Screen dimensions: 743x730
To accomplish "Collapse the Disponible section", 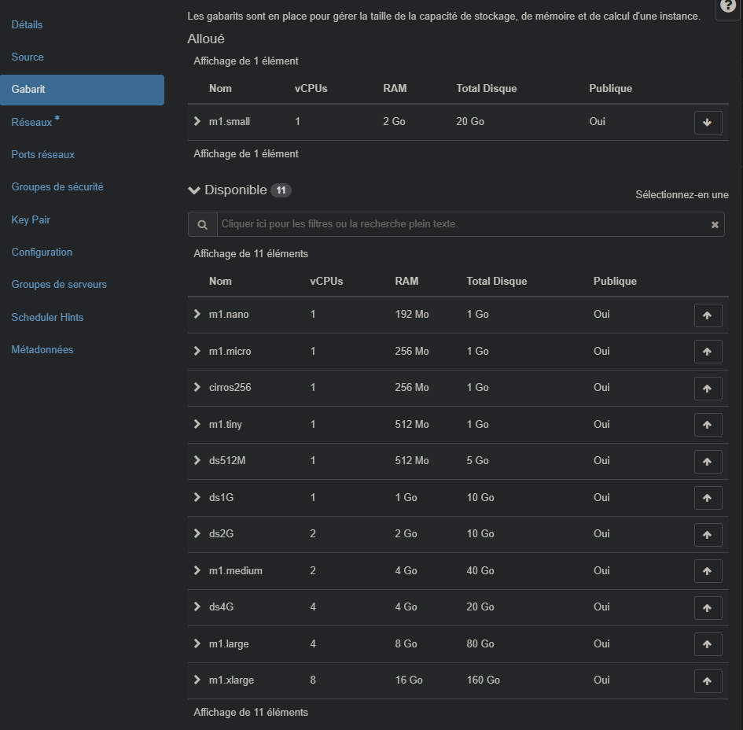I will (x=194, y=190).
